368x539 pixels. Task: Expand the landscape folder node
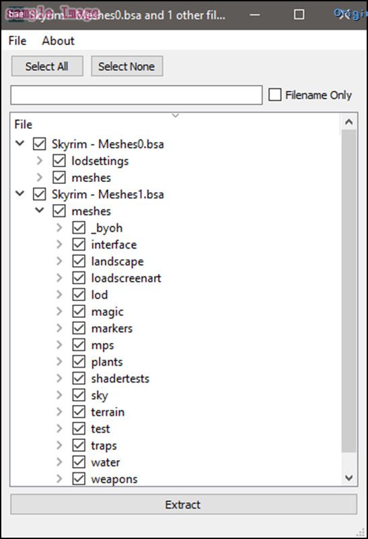pyautogui.click(x=59, y=261)
